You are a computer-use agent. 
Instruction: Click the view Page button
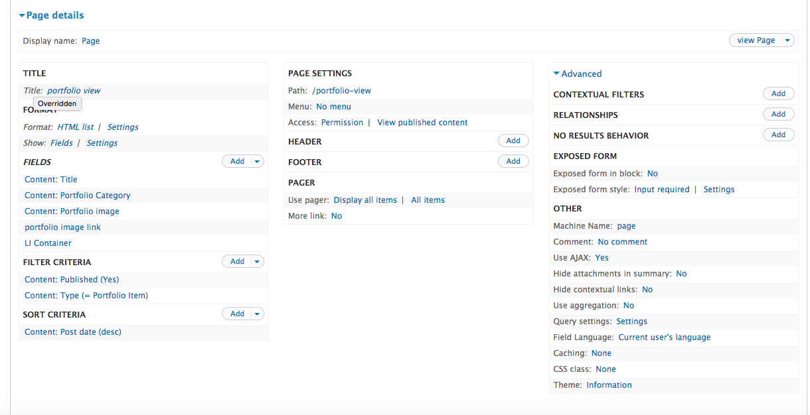pos(756,40)
